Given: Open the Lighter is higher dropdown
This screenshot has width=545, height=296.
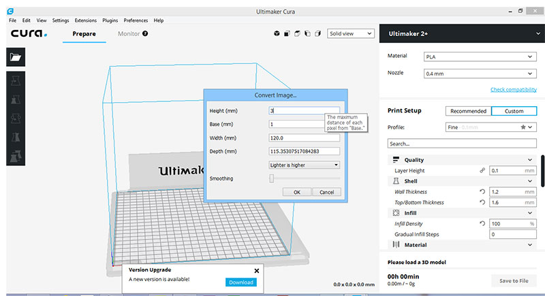Looking at the screenshot, I should tap(304, 165).
